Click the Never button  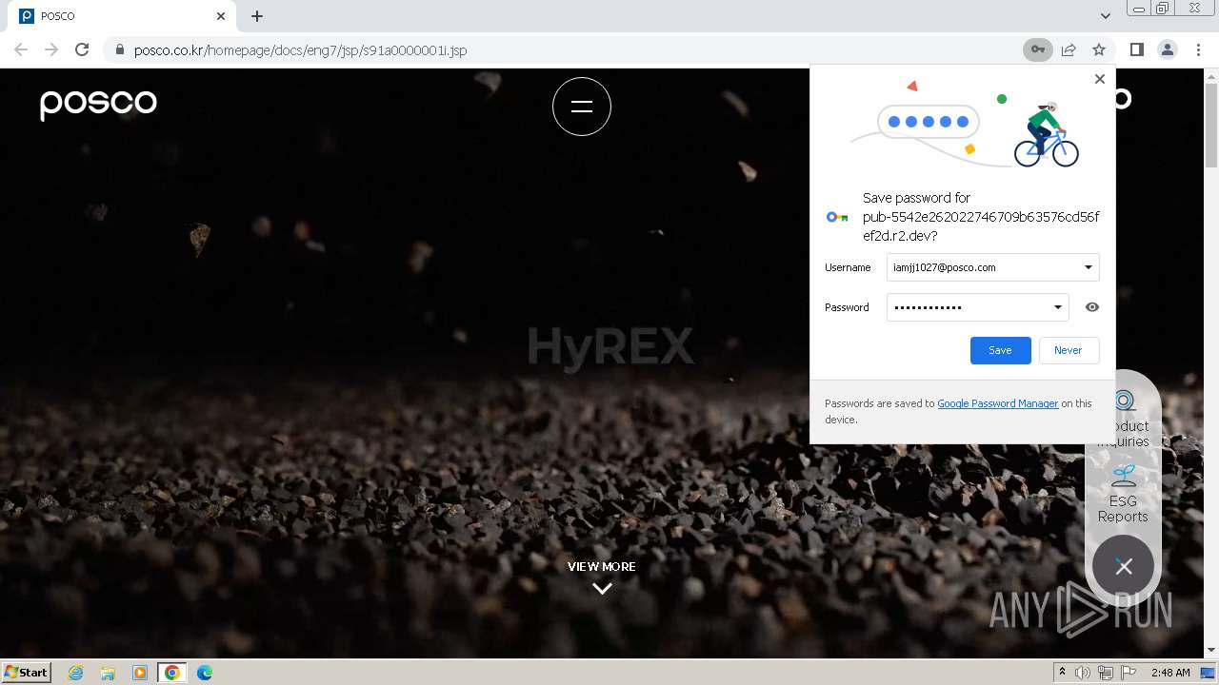coord(1068,350)
